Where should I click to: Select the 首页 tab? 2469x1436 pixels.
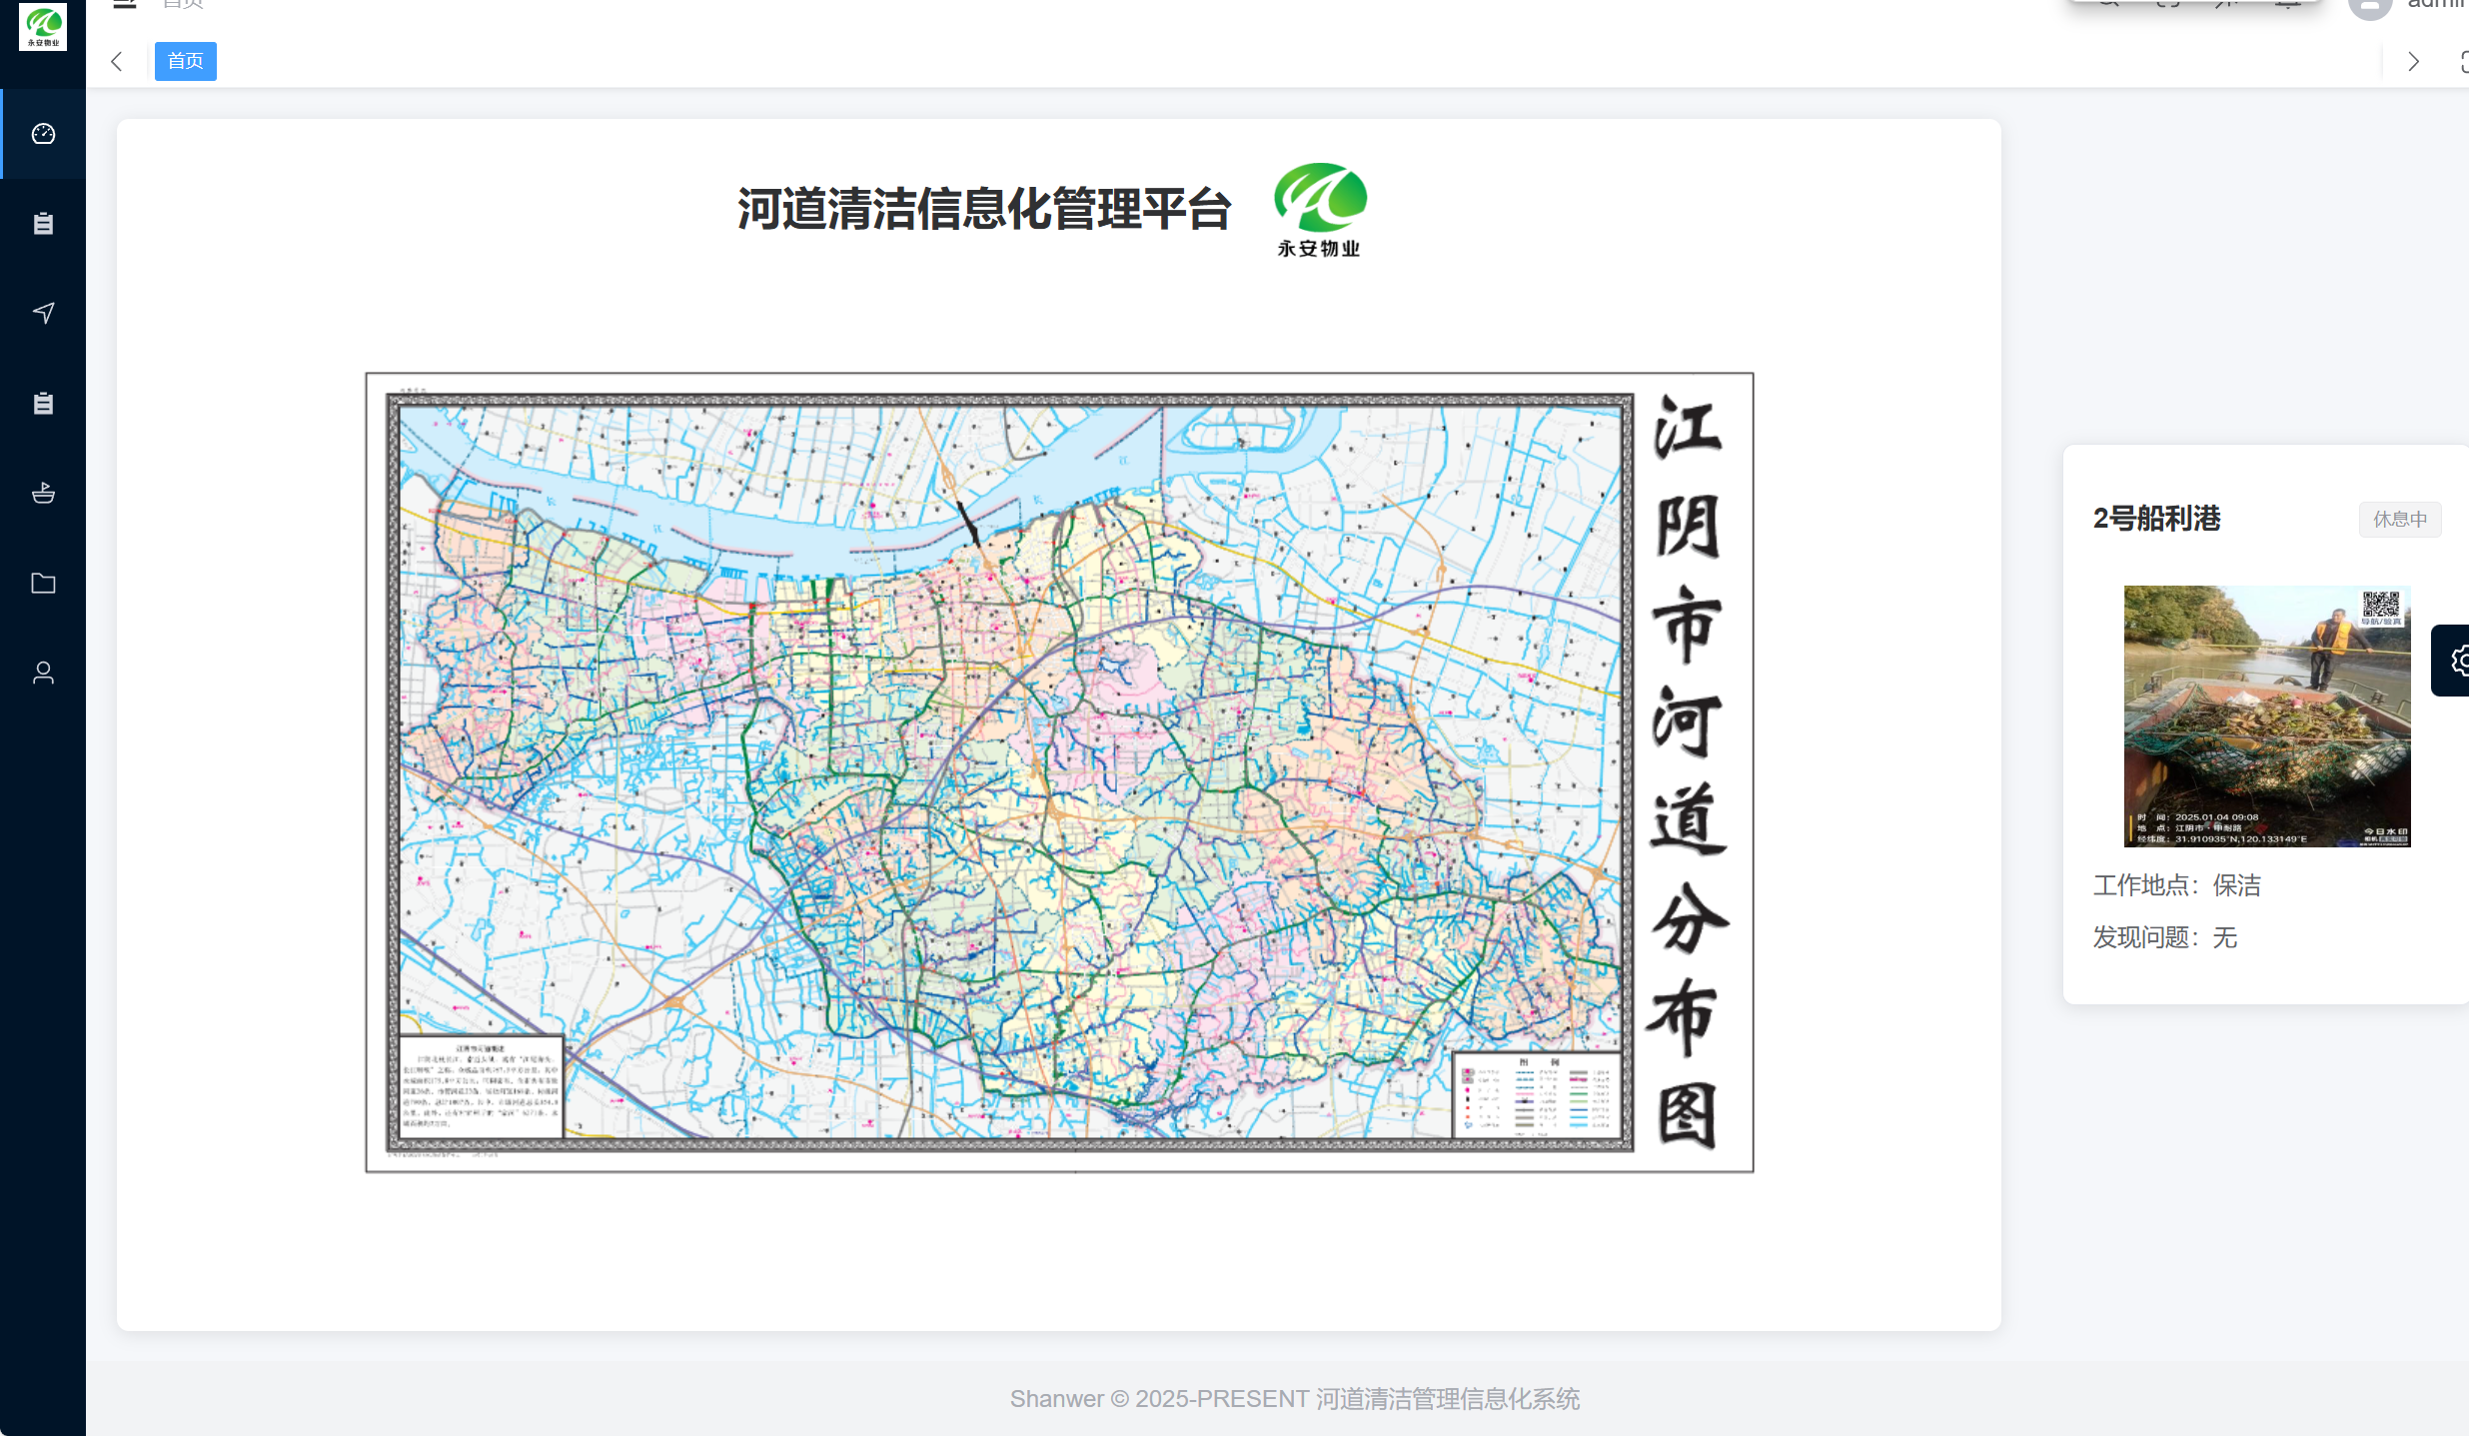pyautogui.click(x=186, y=61)
